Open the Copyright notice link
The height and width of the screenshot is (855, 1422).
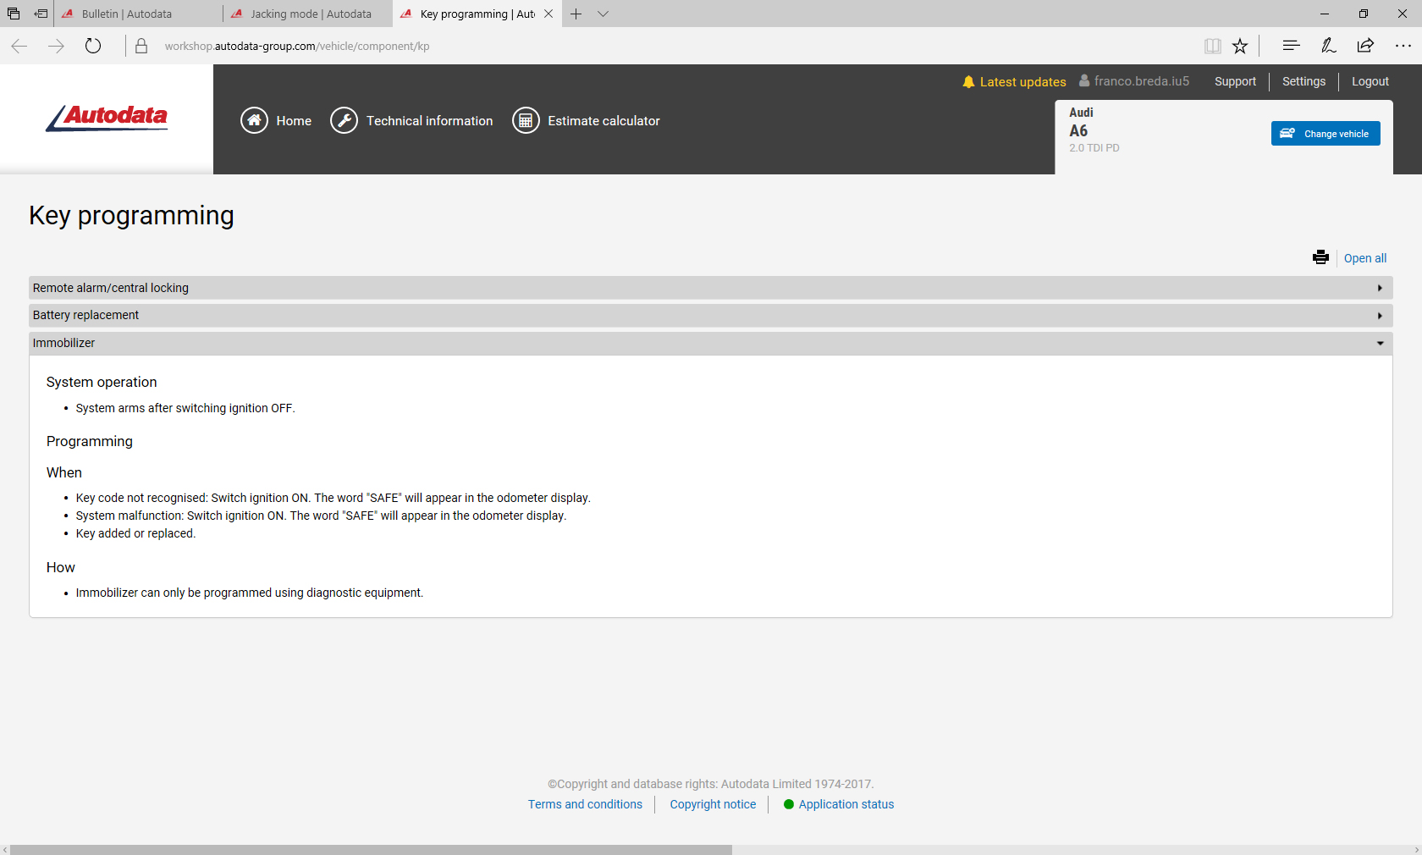pyautogui.click(x=713, y=804)
